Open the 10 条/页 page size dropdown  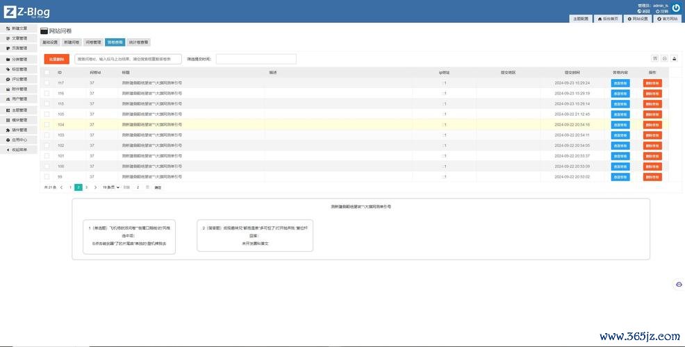pos(111,187)
